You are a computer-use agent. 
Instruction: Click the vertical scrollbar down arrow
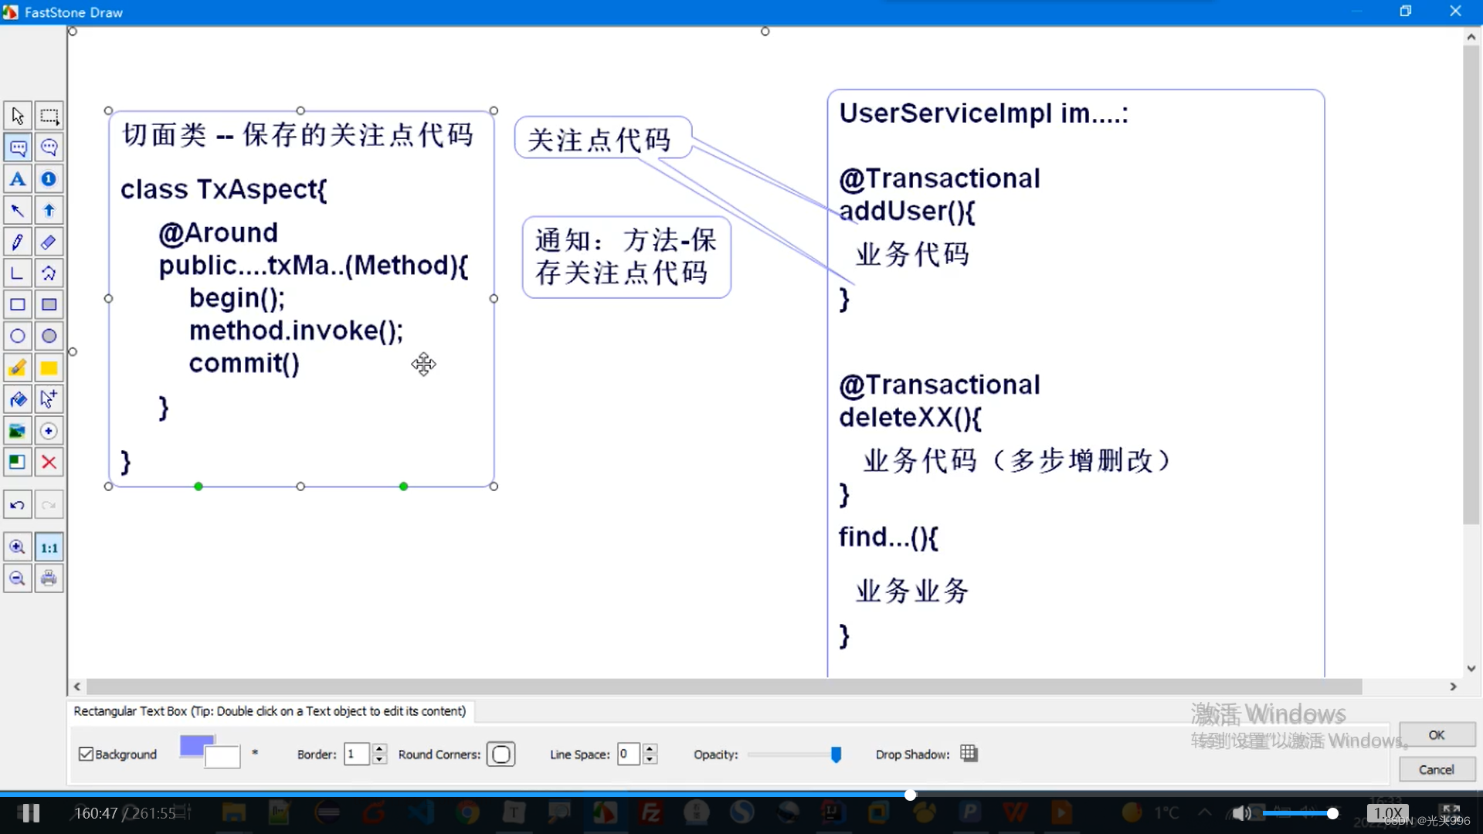pos(1471,669)
